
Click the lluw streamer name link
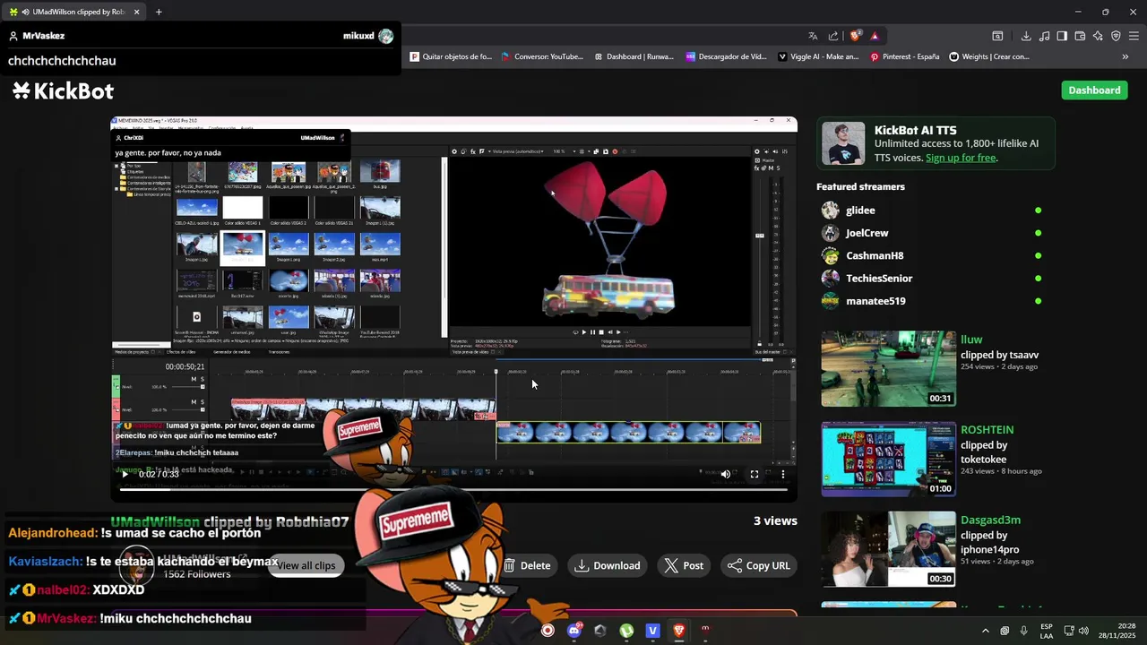(971, 340)
